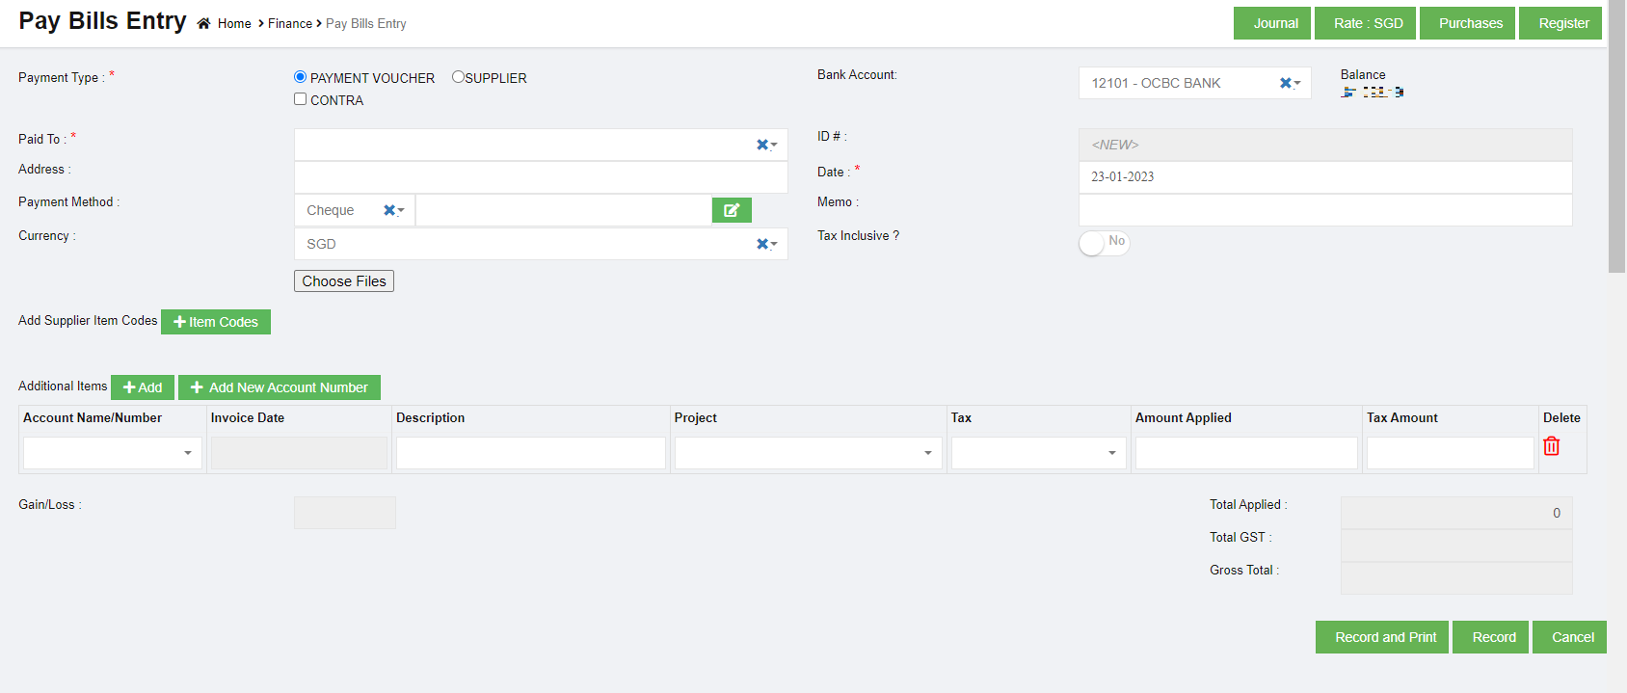Clear the OCBC Bank account selection
1627x693 pixels.
[1285, 83]
